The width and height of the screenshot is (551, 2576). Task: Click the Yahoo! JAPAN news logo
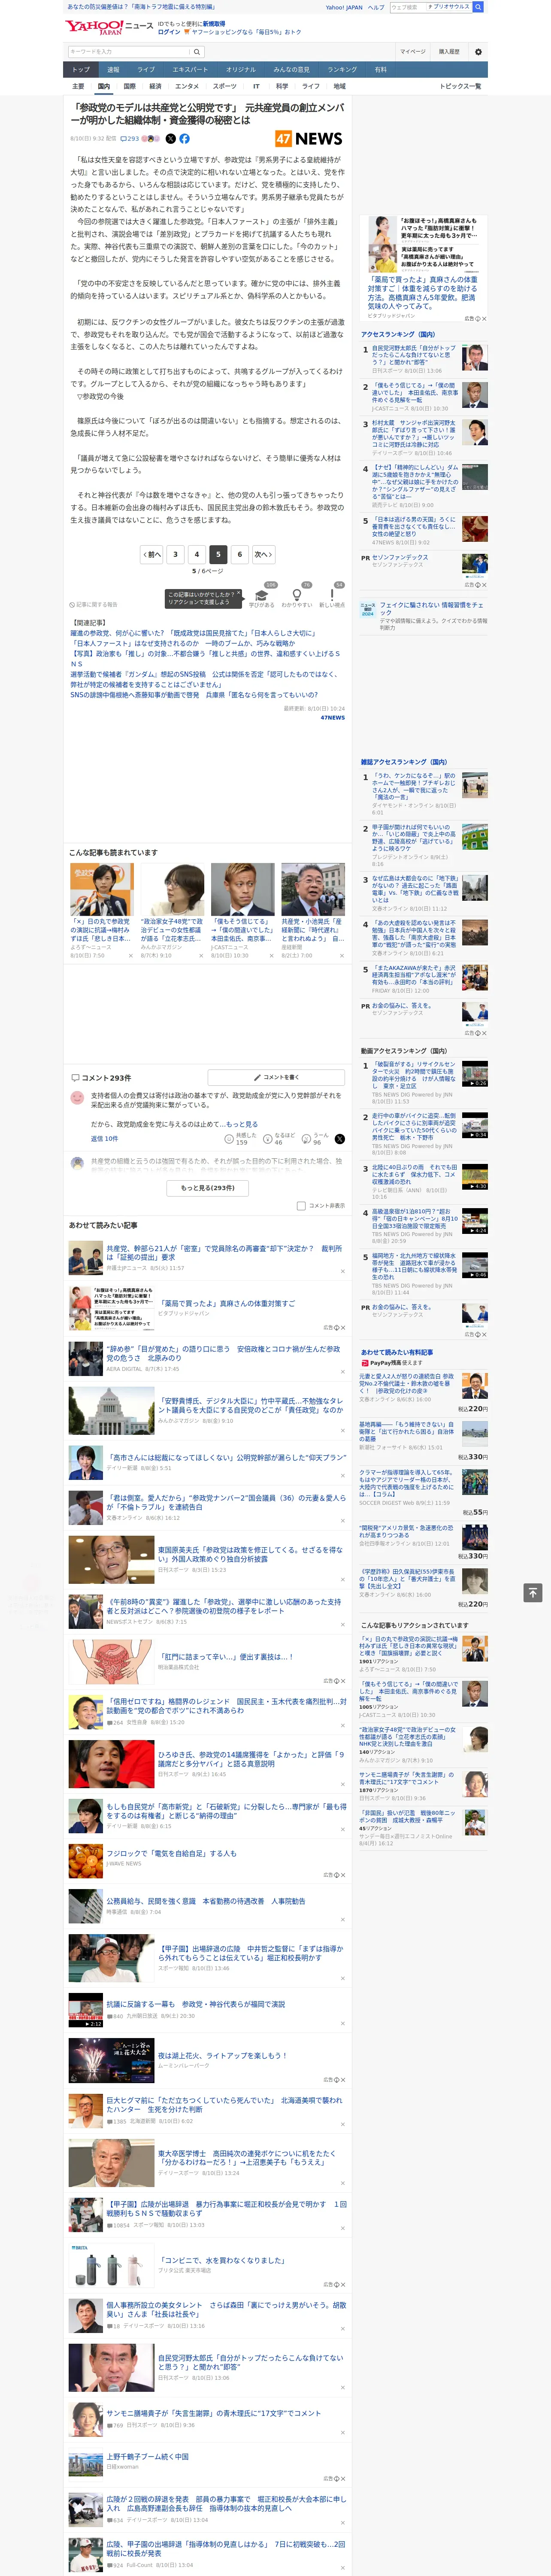tap(109, 27)
